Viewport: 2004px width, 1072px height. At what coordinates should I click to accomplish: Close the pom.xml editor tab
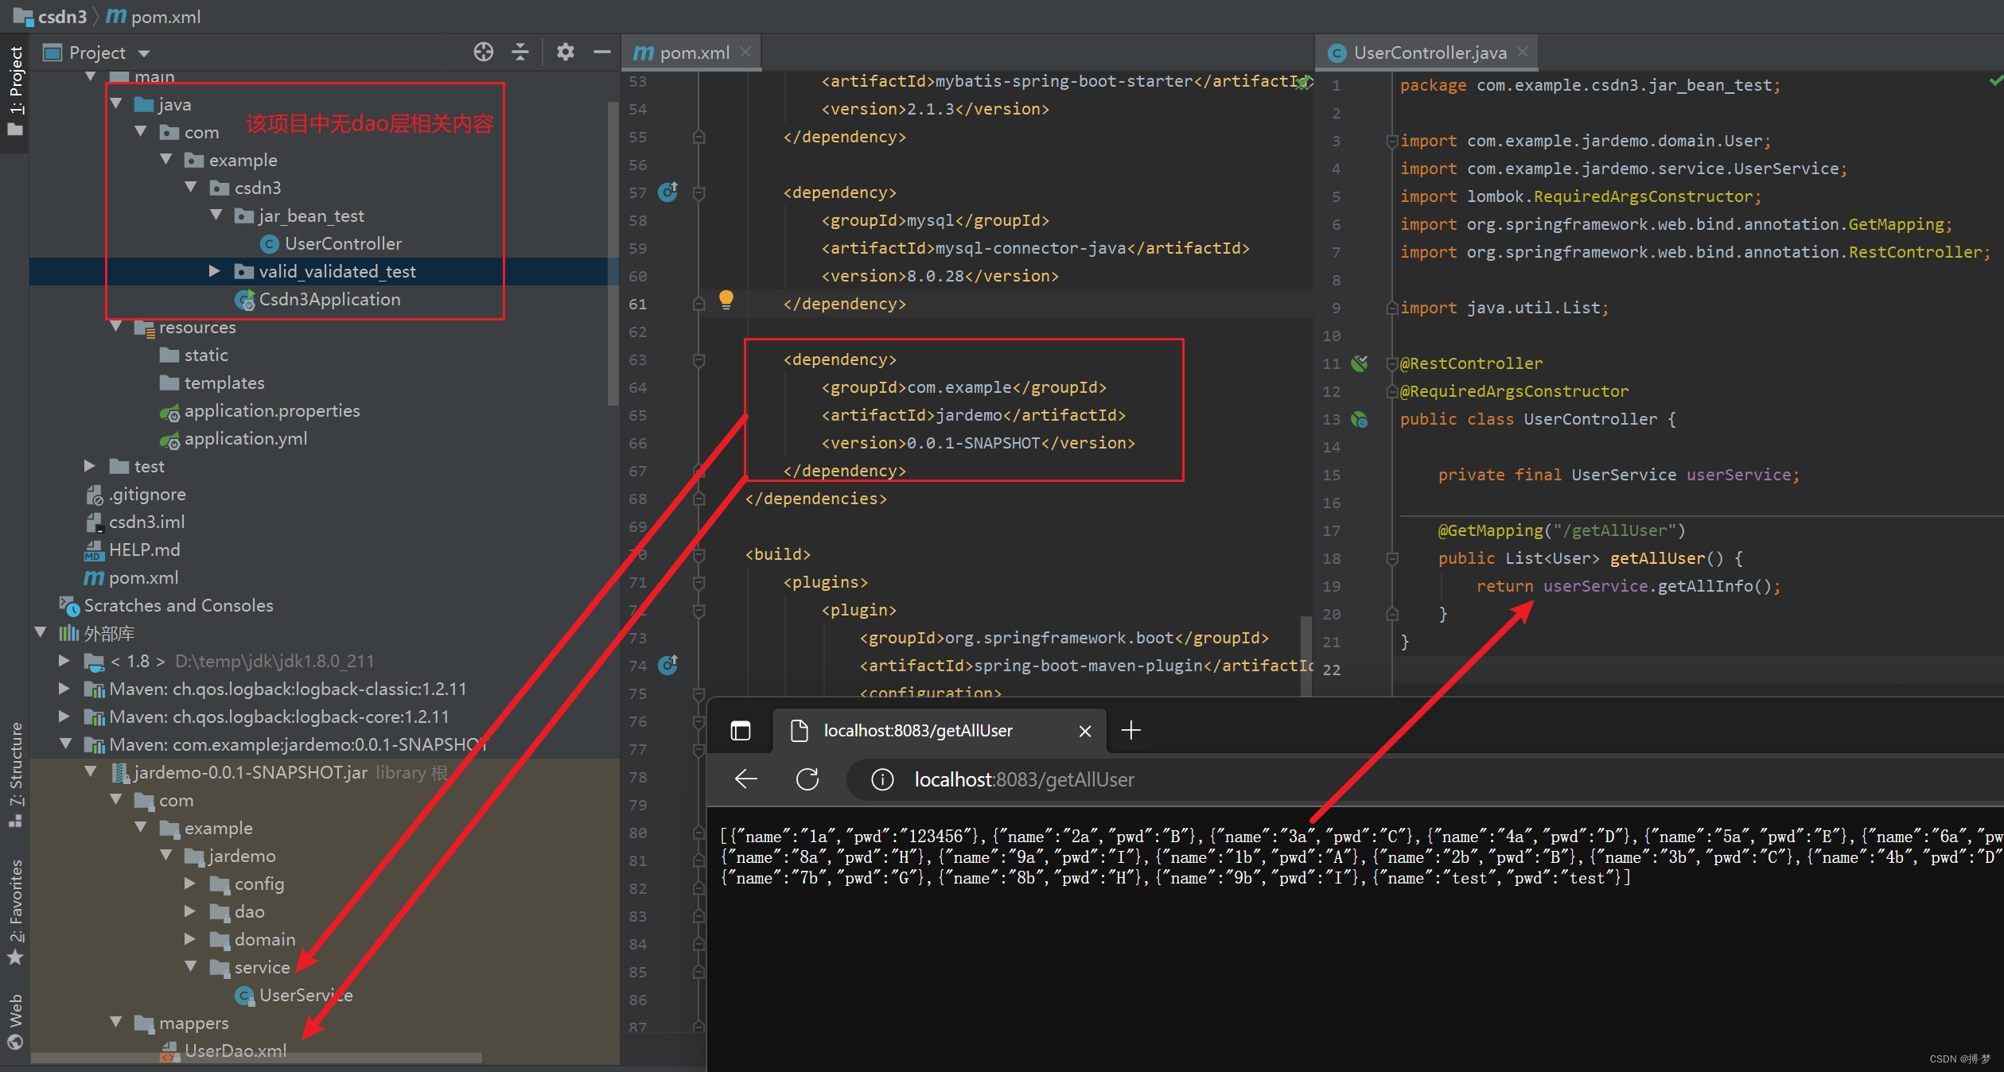[x=745, y=52]
